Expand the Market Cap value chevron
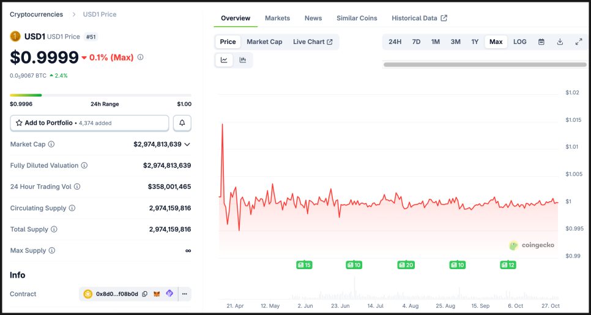Image resolution: width=591 pixels, height=315 pixels. coord(187,144)
